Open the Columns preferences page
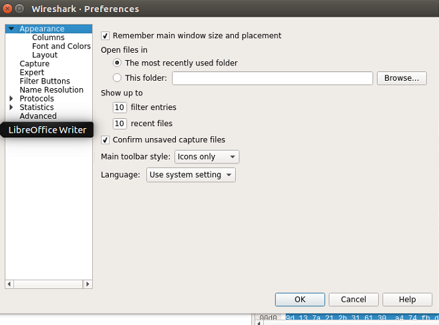Viewport: 439px width, 325px height. [x=48, y=37]
